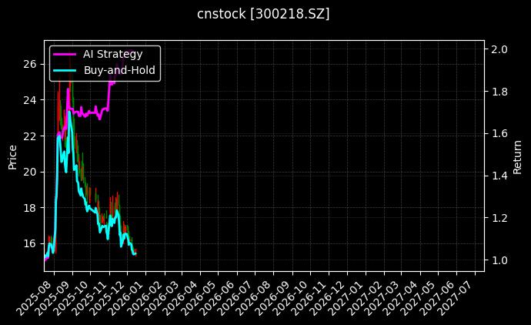Click the 26 price tick label
Viewport: 531px width, 325px height.
tap(31, 64)
